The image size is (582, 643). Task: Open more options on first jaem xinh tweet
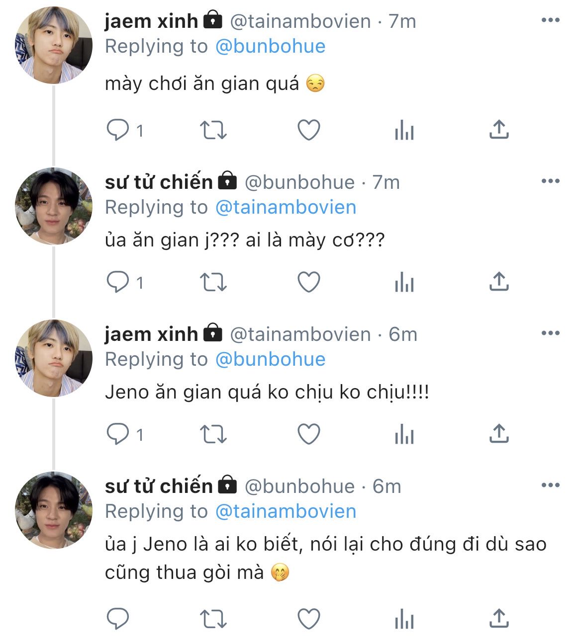(550, 20)
